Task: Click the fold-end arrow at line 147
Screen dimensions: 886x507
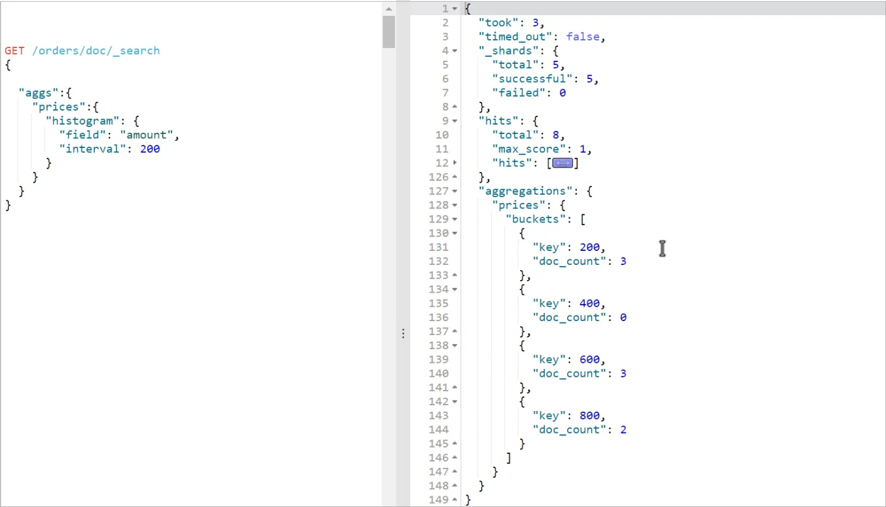Action: pos(455,471)
